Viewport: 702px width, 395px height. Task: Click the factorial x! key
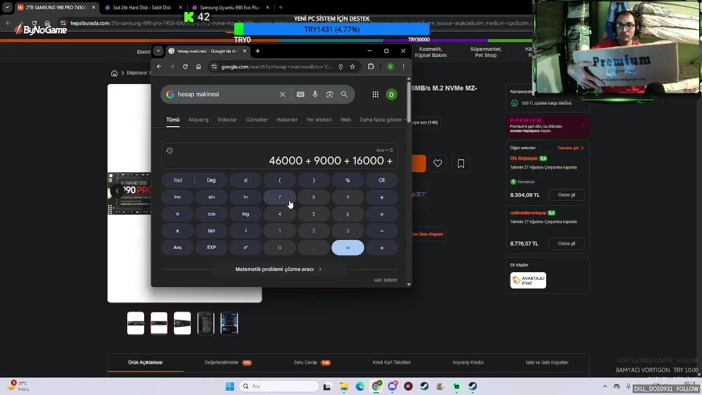(x=246, y=180)
